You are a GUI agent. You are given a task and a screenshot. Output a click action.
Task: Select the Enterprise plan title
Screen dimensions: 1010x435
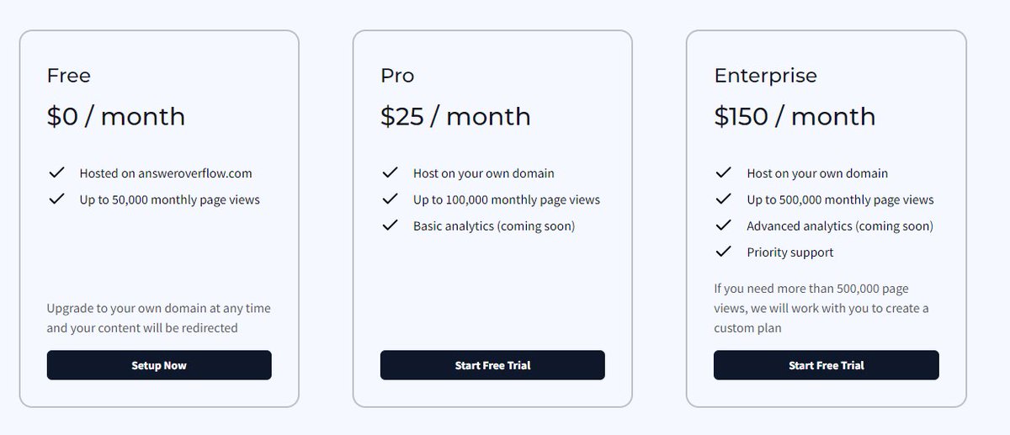765,76
